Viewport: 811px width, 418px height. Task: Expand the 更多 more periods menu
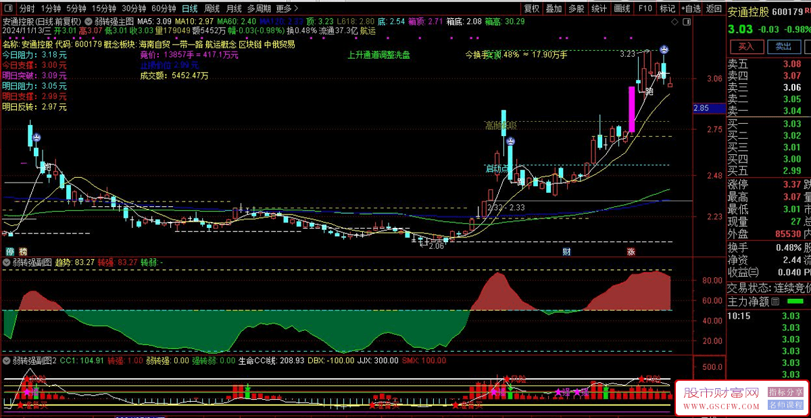[287, 9]
